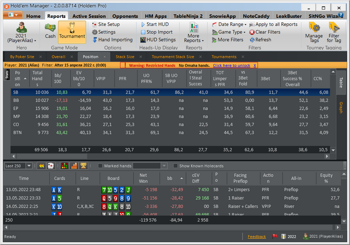Select Cash game mode
Screen dimensions: 350x245
click(50, 30)
